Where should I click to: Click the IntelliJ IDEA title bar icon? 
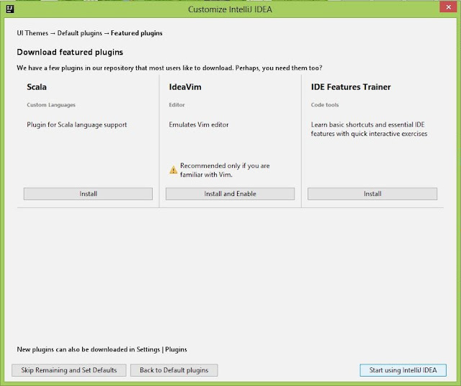click(x=10, y=9)
